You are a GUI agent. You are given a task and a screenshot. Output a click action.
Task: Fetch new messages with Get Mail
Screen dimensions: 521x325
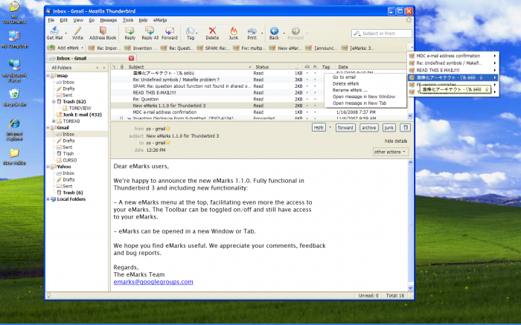click(54, 33)
